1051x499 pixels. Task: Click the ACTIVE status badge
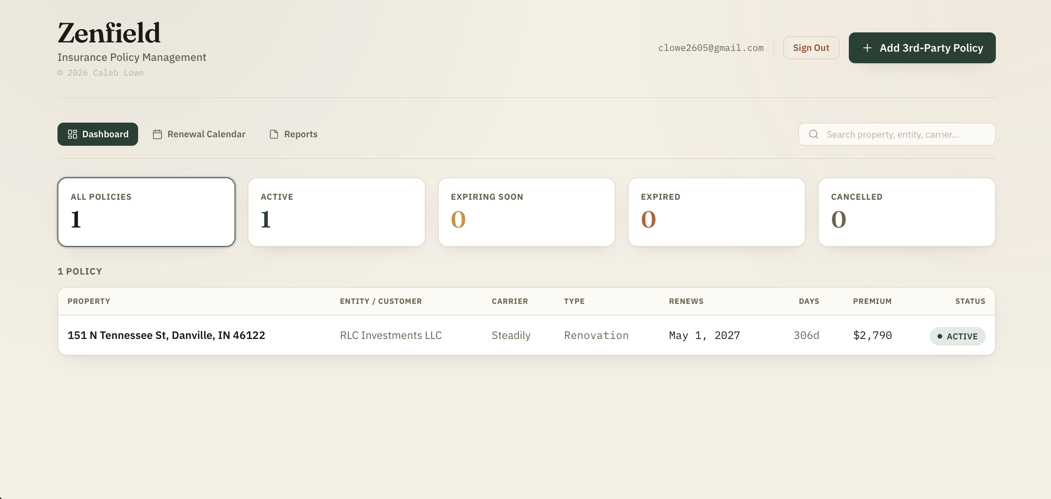pos(957,336)
